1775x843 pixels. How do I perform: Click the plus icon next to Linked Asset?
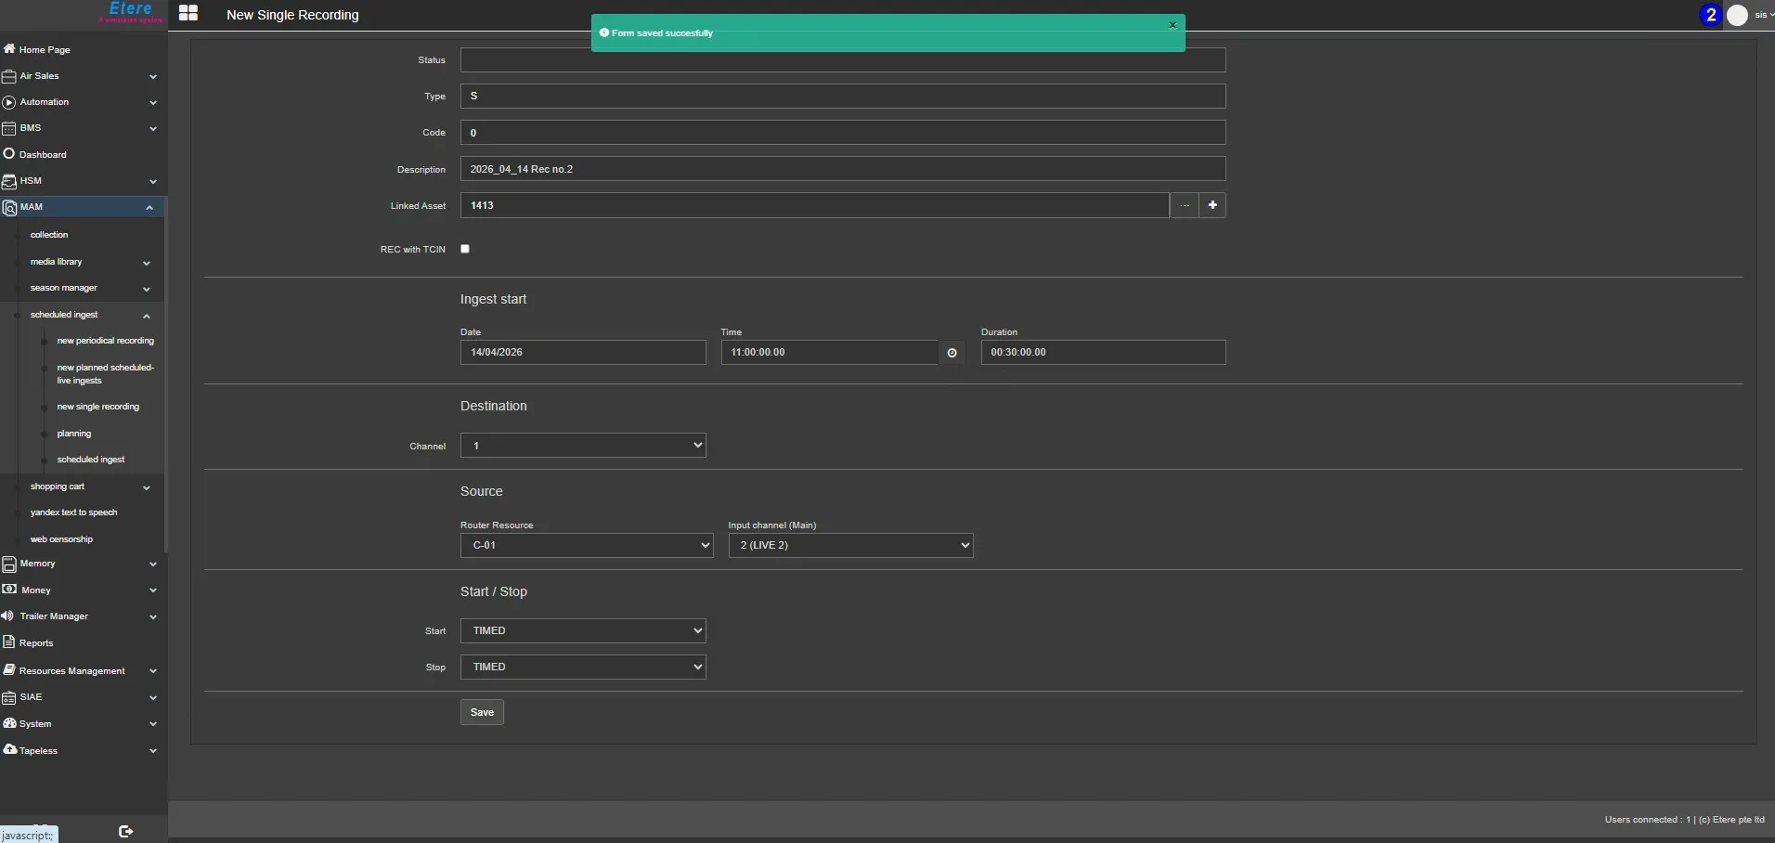point(1212,205)
